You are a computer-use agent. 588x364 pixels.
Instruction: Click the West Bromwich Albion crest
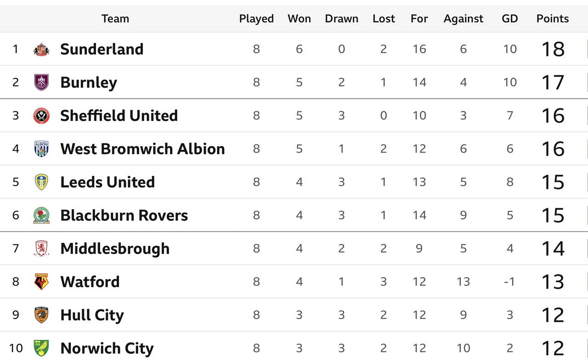pyautogui.click(x=41, y=149)
